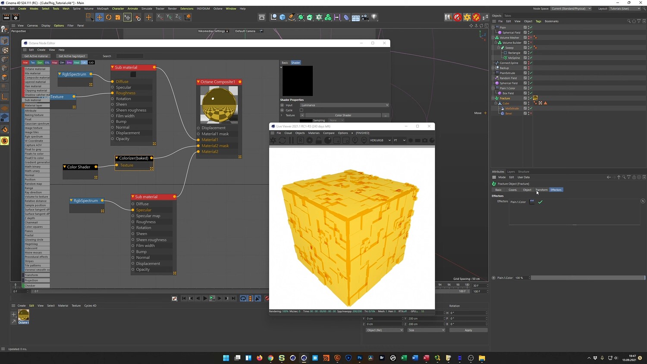Toggle the Cycle checkbox in Shader Properties
647x364 pixels.
pos(302,110)
